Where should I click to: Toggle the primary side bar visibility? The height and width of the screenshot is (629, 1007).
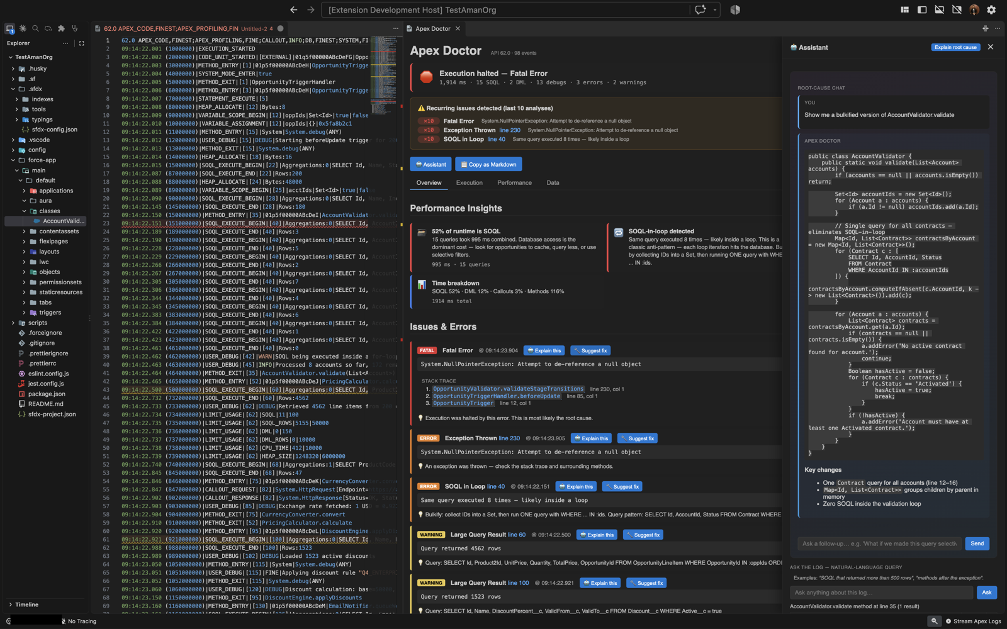click(x=922, y=9)
